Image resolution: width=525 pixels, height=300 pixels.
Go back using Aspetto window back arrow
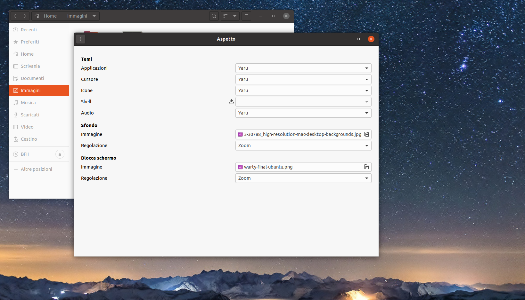(x=81, y=39)
